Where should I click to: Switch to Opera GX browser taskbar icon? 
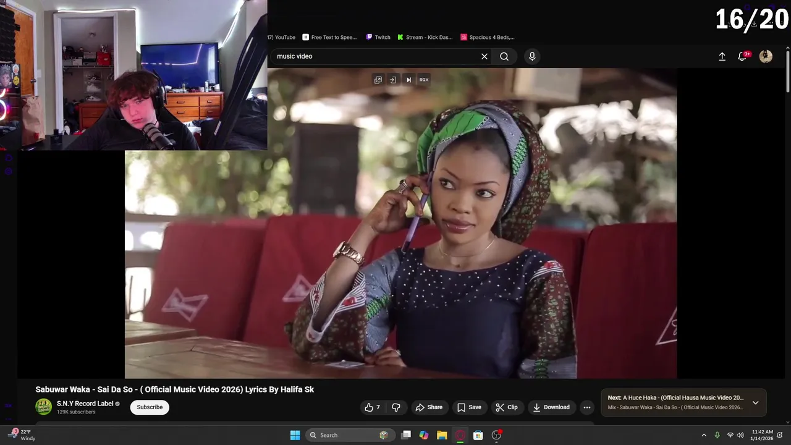[460, 435]
